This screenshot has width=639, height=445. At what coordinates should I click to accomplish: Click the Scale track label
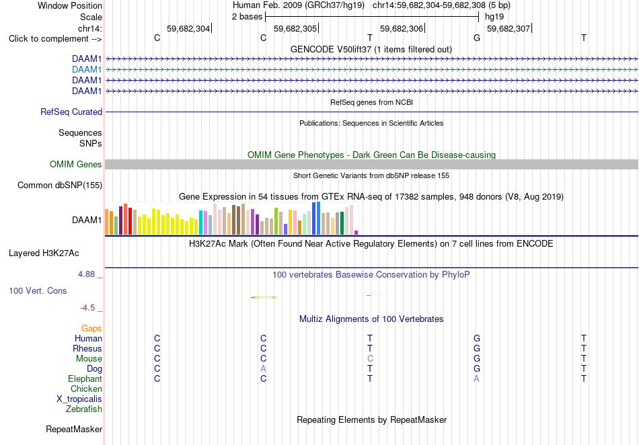click(91, 17)
